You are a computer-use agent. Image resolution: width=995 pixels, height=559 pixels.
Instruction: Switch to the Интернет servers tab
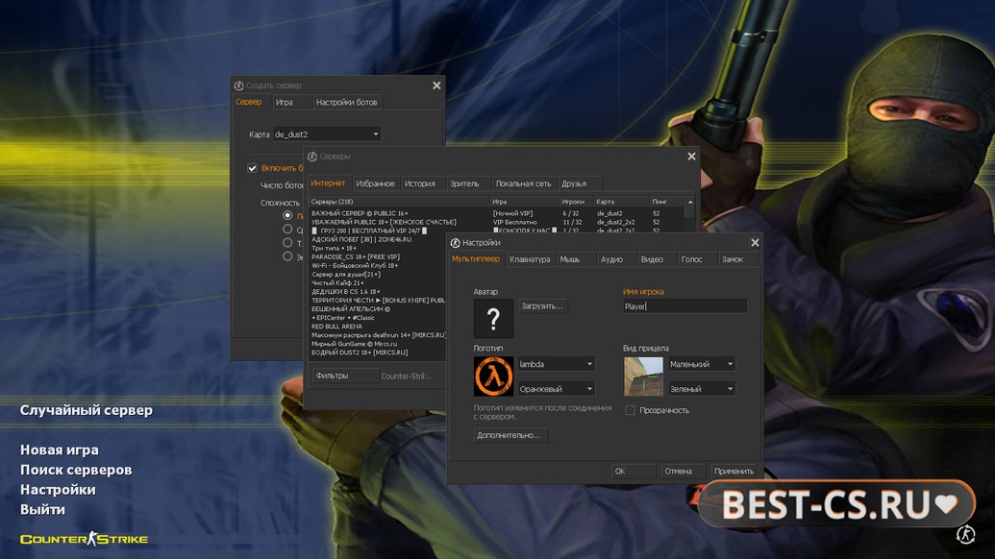point(328,183)
